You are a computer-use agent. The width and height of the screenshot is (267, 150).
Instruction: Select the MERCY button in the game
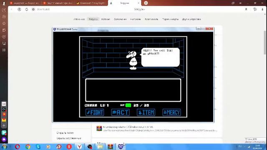tap(171, 112)
